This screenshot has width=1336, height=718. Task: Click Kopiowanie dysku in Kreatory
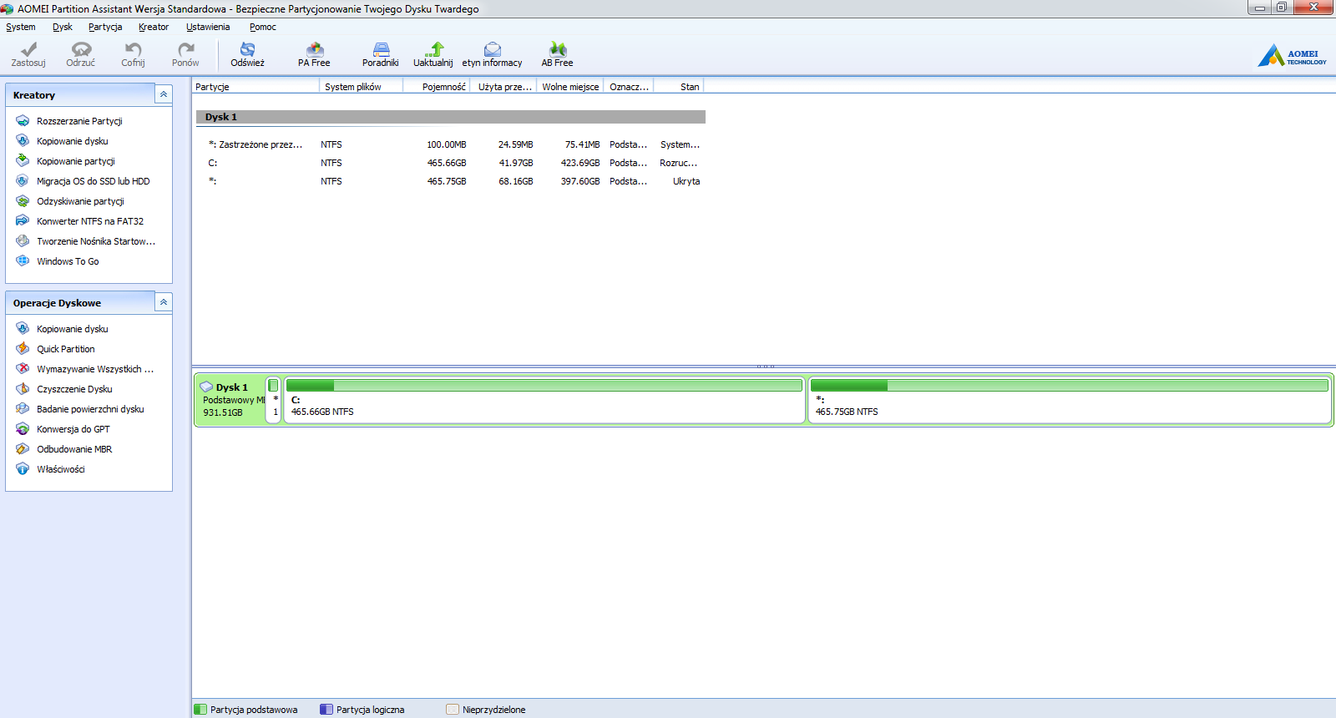(x=73, y=141)
